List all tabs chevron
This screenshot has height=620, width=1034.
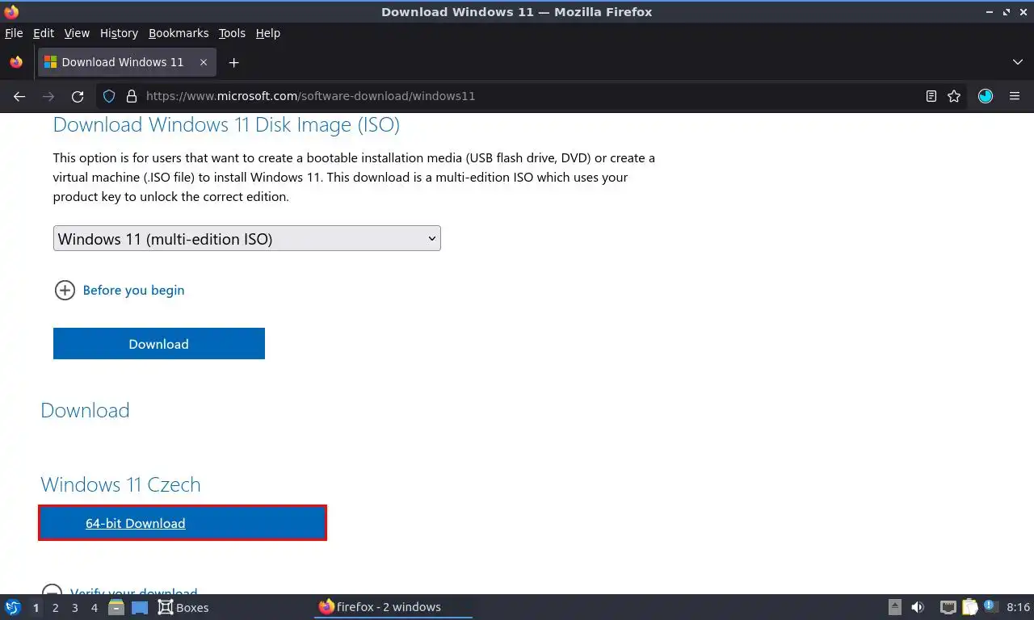(x=1018, y=62)
